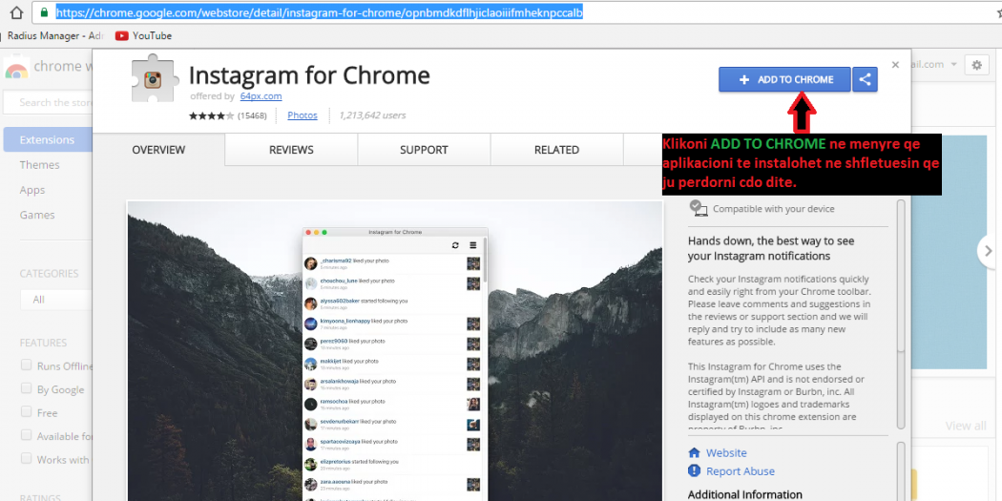1002x501 pixels.
Task: Click the green padlock security icon
Action: pos(44,12)
